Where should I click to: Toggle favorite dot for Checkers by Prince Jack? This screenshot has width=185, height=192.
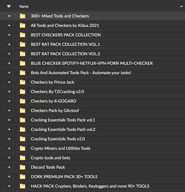coord(9,82)
